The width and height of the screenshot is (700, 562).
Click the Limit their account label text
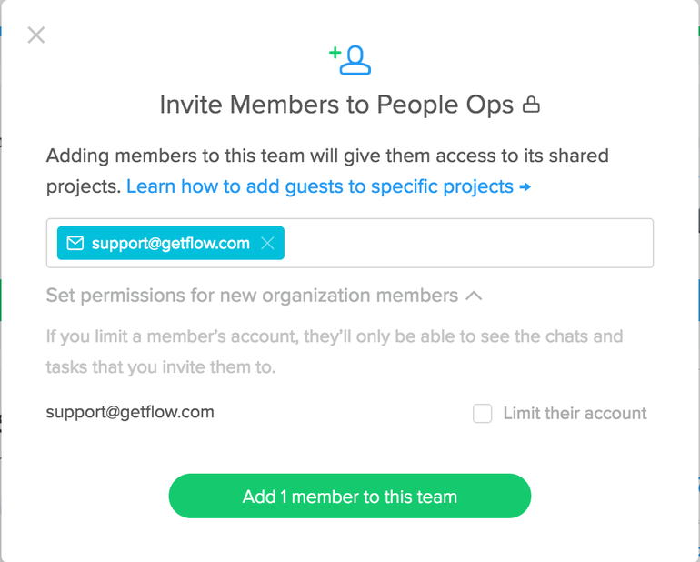575,413
